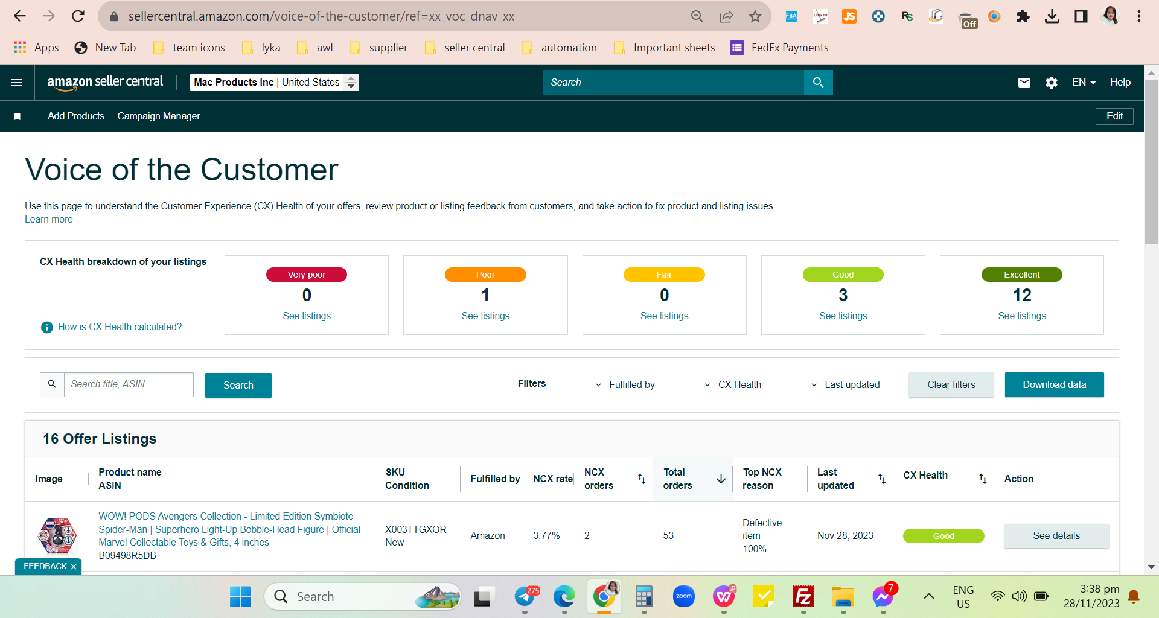Viewport: 1159px width, 618px height.
Task: Open Campaign Manager menu item
Action: (159, 116)
